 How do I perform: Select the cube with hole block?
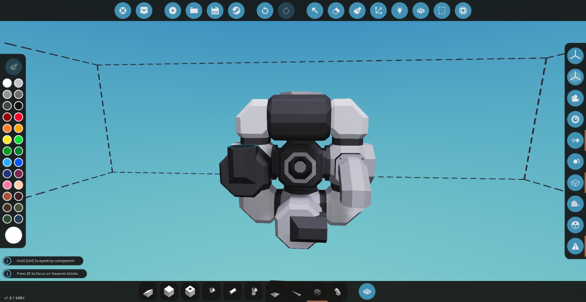(190, 292)
